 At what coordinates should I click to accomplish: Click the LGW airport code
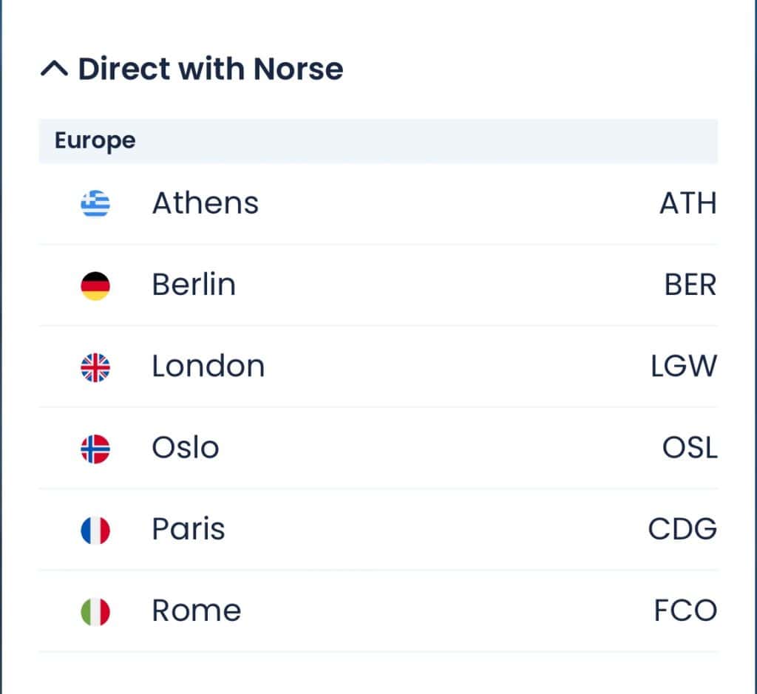click(683, 367)
